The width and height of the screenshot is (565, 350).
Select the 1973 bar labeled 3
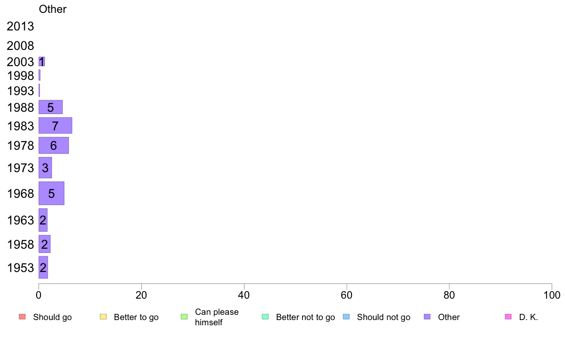point(45,167)
